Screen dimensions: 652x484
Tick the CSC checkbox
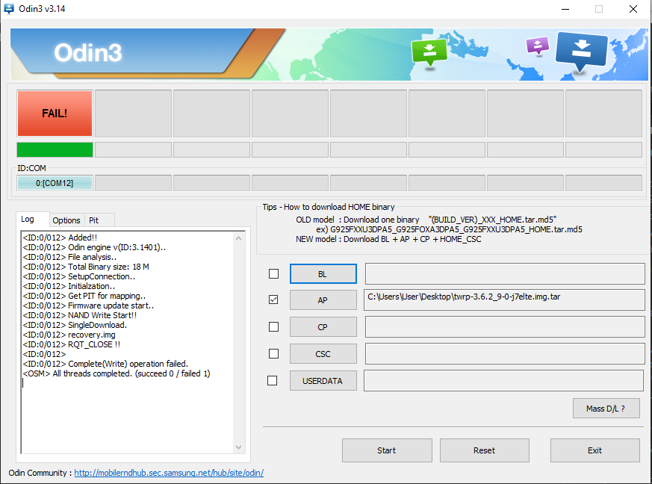click(x=273, y=353)
